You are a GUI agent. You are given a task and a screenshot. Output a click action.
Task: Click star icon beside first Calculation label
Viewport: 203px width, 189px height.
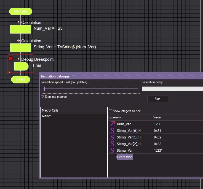click(18, 22)
